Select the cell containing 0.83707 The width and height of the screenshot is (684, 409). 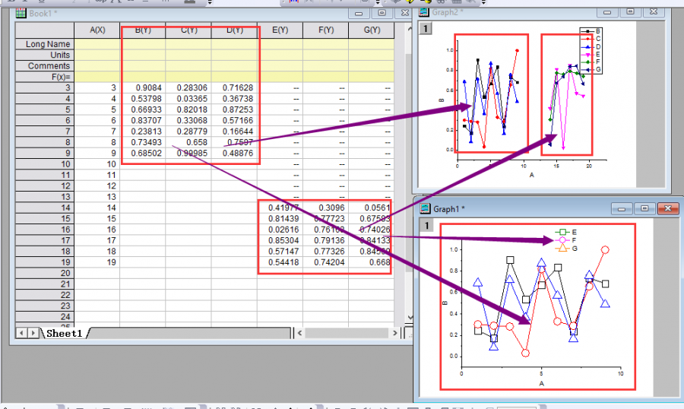tap(143, 120)
